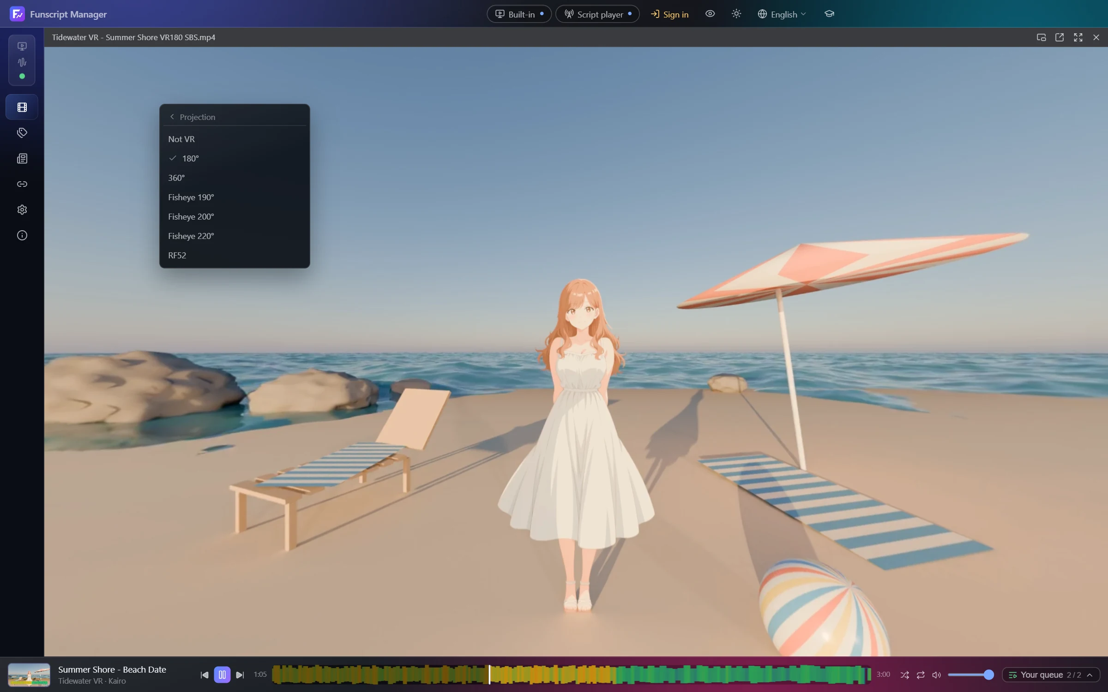This screenshot has width=1108, height=692.
Task: Click the player screen icon in sidebar status box
Action: point(22,46)
